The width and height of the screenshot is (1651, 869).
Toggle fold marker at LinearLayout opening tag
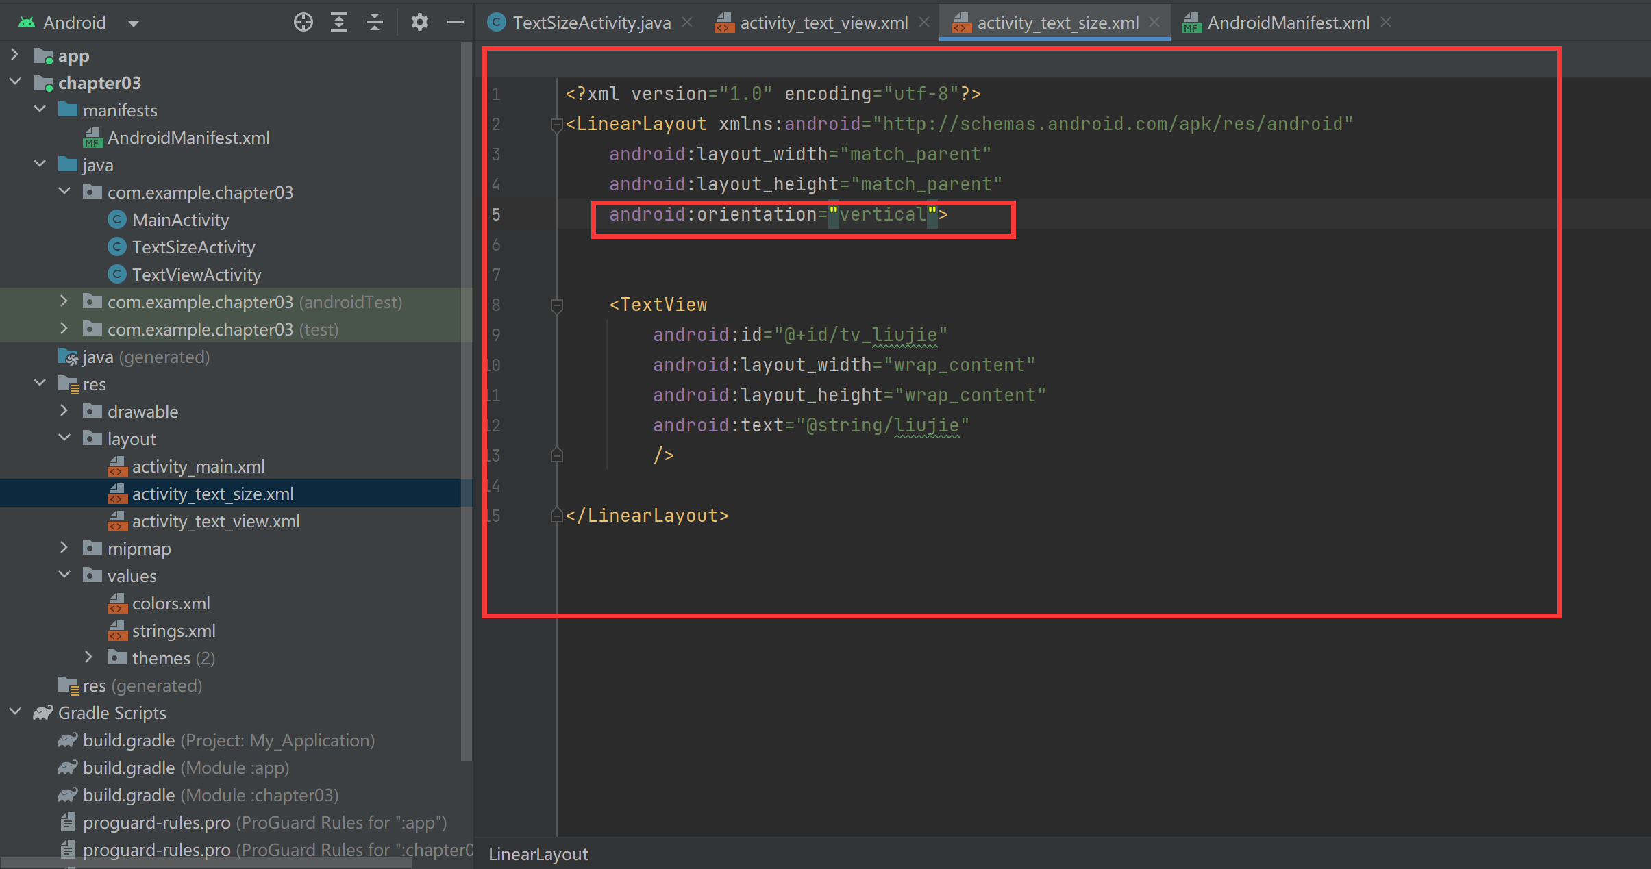point(557,125)
